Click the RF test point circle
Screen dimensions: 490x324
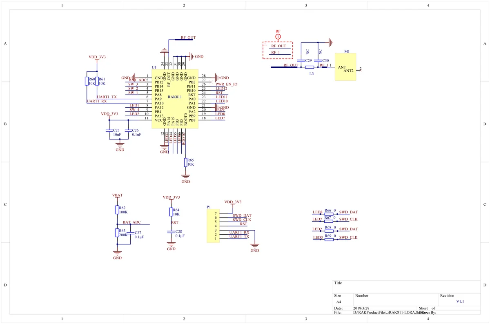coord(278,37)
